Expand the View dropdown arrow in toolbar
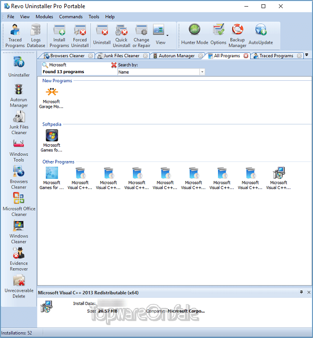Screen dimensions: 313x338 [x=168, y=36]
